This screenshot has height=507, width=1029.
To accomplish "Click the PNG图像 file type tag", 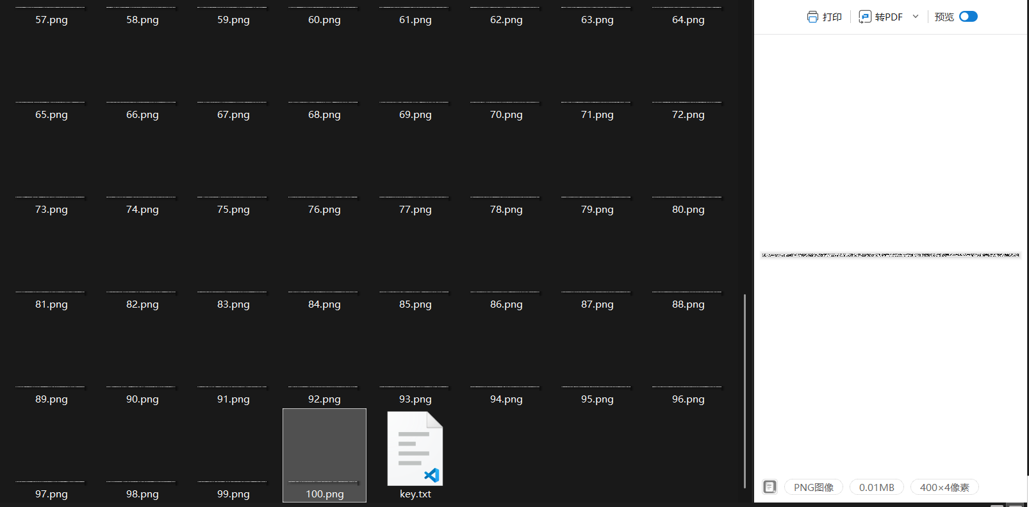I will (x=814, y=487).
